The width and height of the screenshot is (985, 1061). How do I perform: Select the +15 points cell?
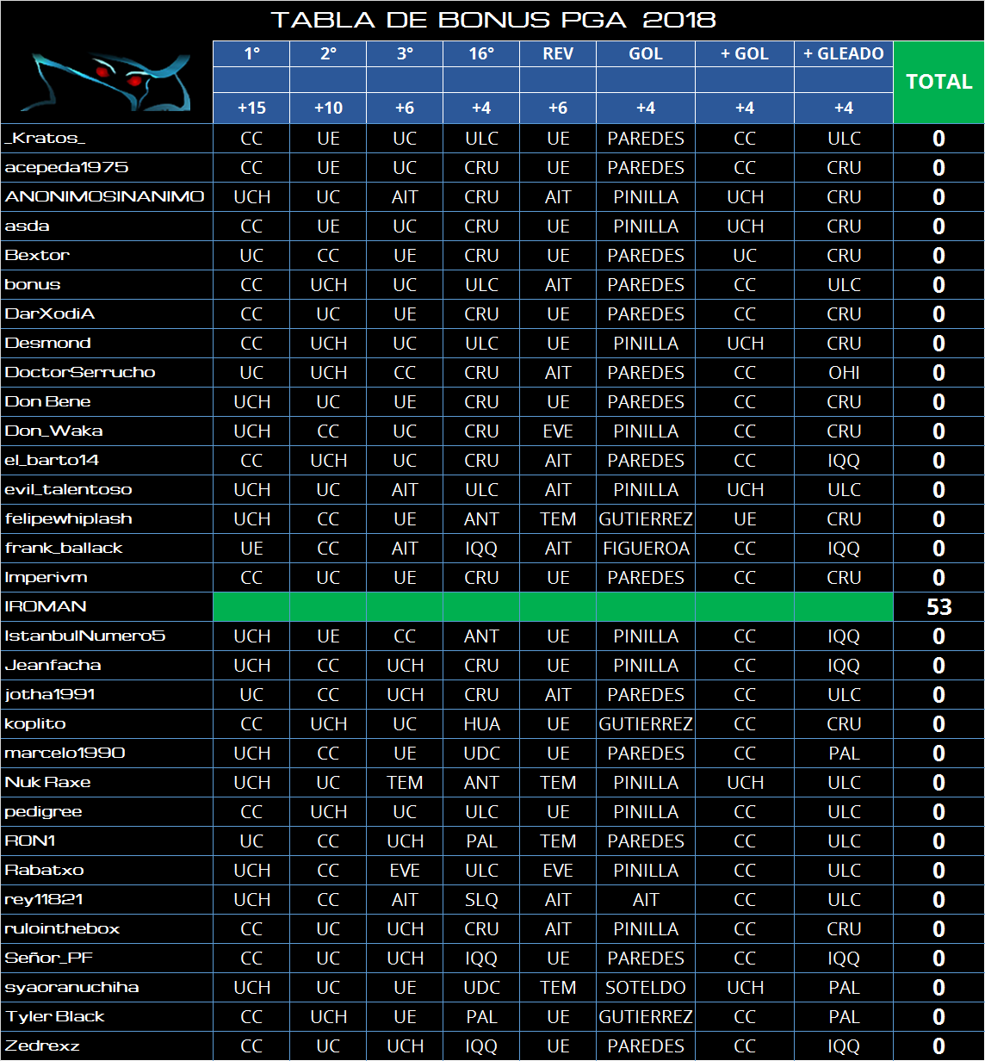[x=251, y=108]
